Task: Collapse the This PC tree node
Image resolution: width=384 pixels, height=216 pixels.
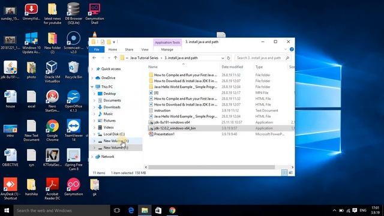Action: (x=92, y=86)
